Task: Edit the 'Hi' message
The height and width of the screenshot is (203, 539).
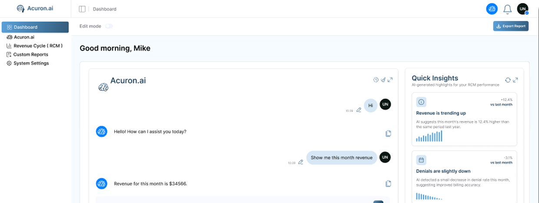Action: point(359,110)
